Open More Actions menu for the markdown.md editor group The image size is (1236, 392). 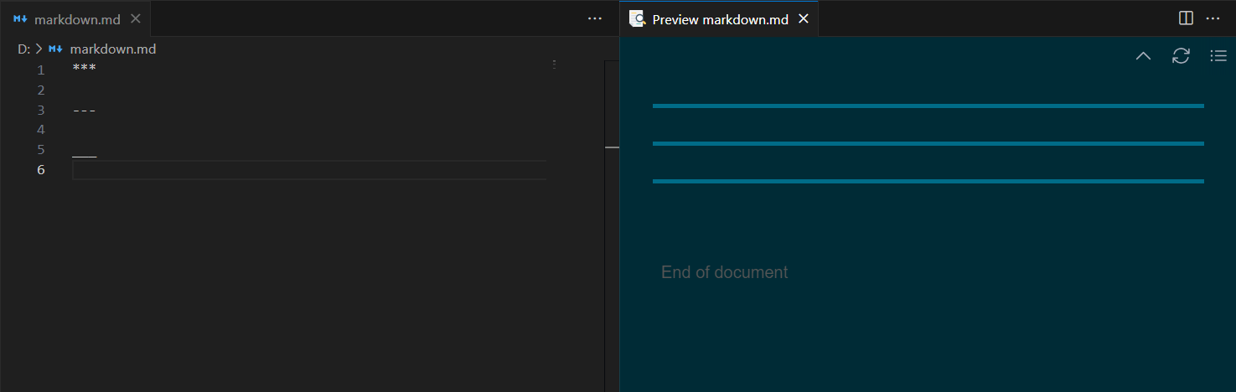[x=595, y=18]
